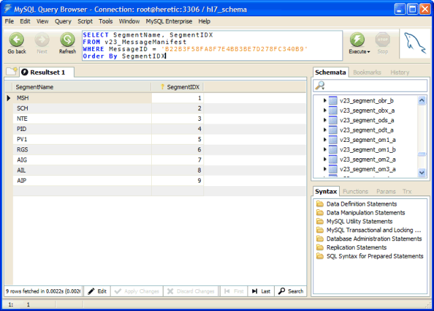The image size is (434, 311).
Task: Expand v23_segment_obx_a tree node
Action: (325, 110)
